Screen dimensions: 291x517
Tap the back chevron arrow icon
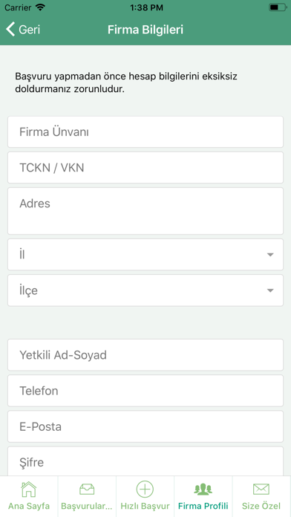tap(10, 30)
